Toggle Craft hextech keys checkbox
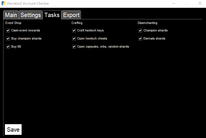 tap(74, 30)
